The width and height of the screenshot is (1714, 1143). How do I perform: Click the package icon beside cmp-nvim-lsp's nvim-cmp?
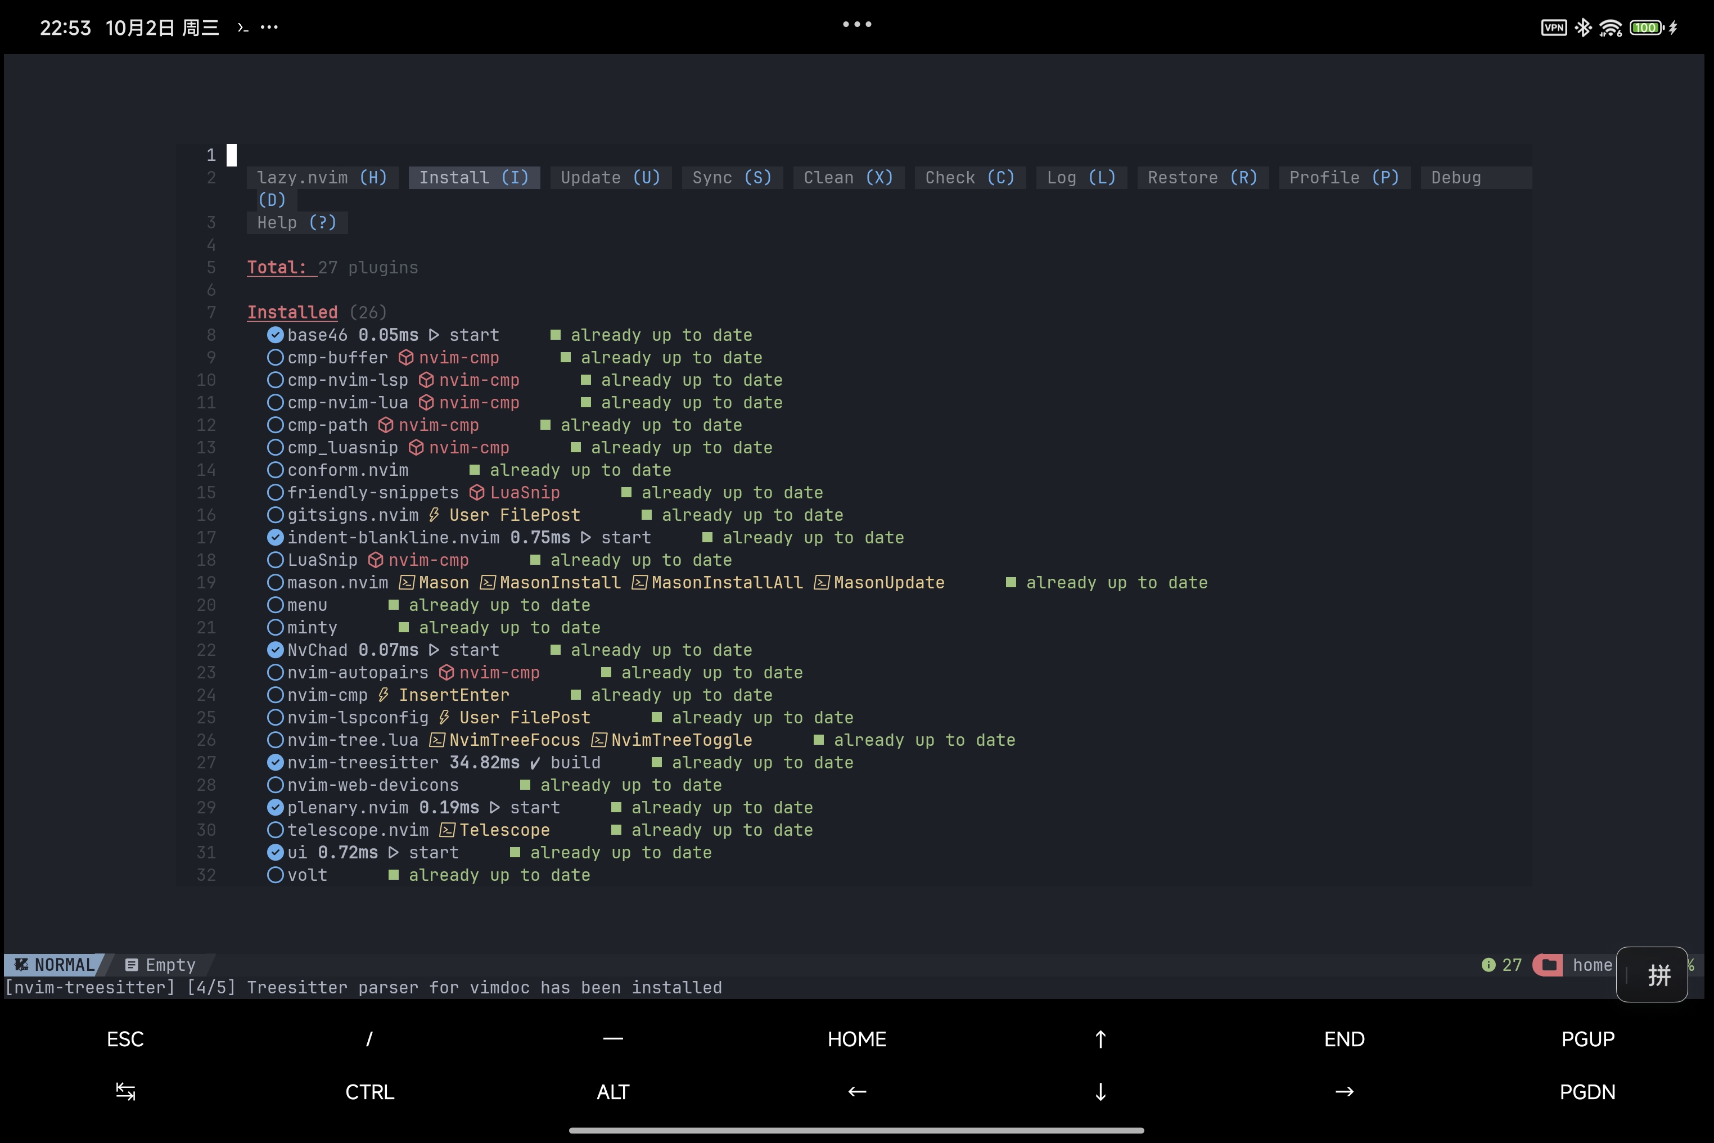click(426, 380)
